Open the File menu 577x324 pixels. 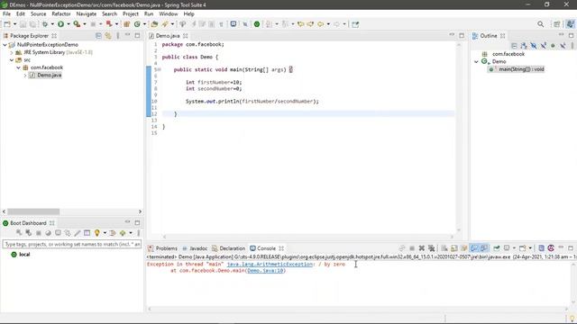tap(6, 14)
